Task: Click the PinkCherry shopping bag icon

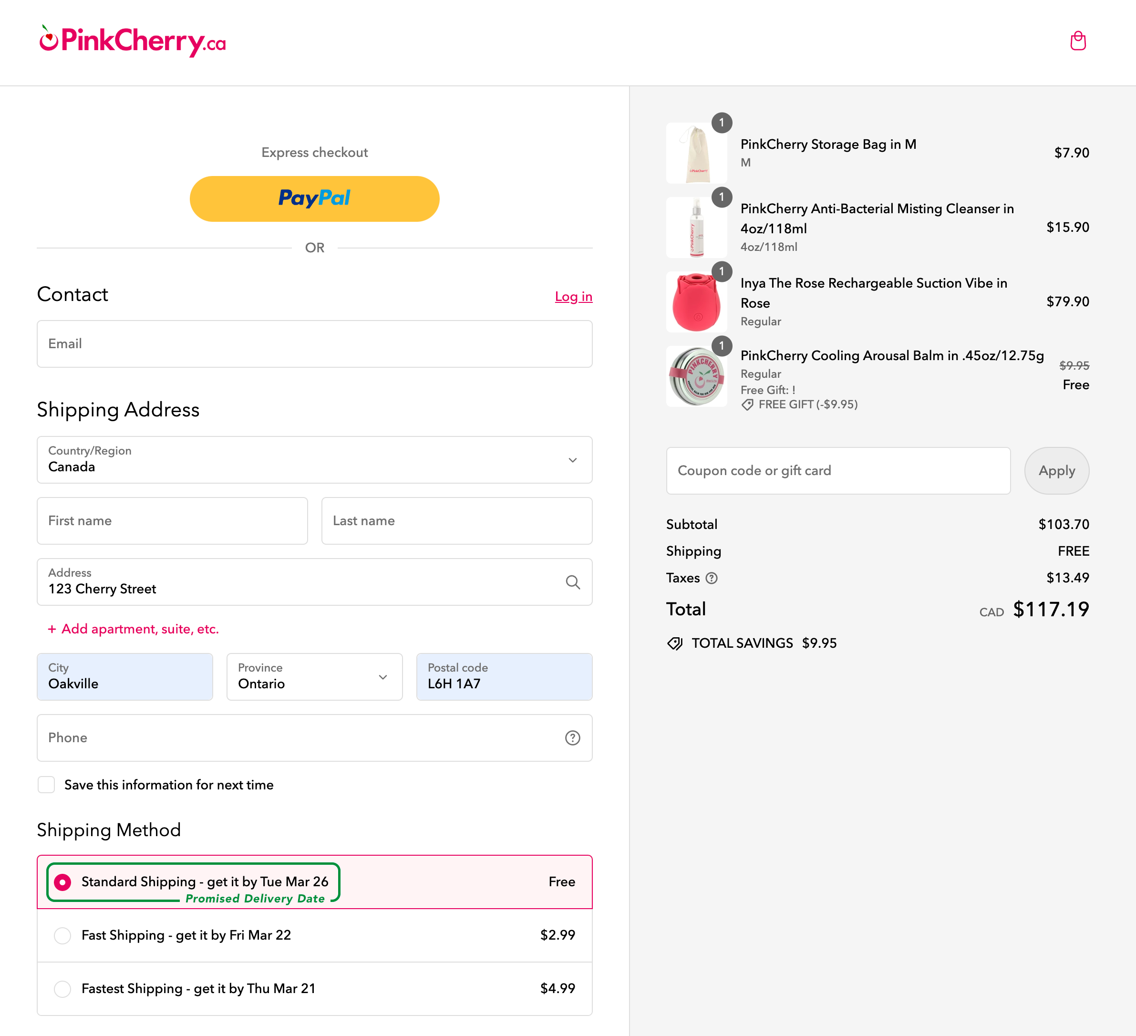Action: 1078,40
